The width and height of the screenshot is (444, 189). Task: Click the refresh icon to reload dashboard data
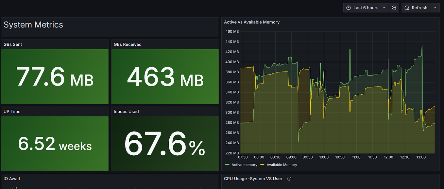click(x=406, y=8)
